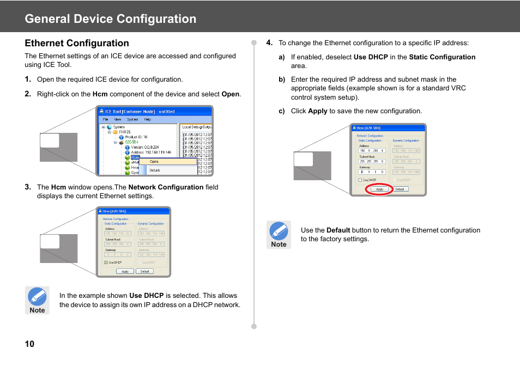Click title bar icon of step 3 Hcm window
The height and width of the screenshot is (367, 520).
click(100, 211)
